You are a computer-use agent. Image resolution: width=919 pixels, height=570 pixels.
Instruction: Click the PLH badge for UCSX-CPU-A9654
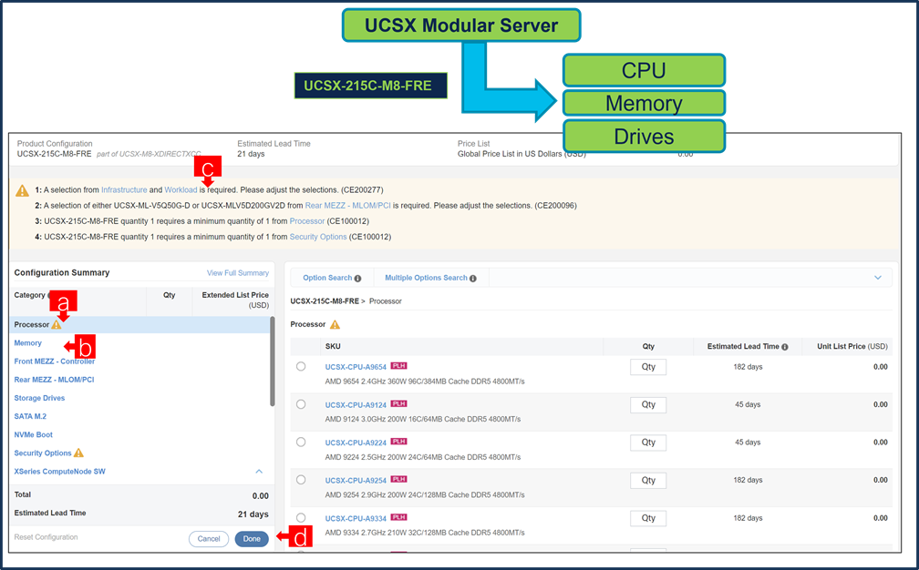(399, 366)
